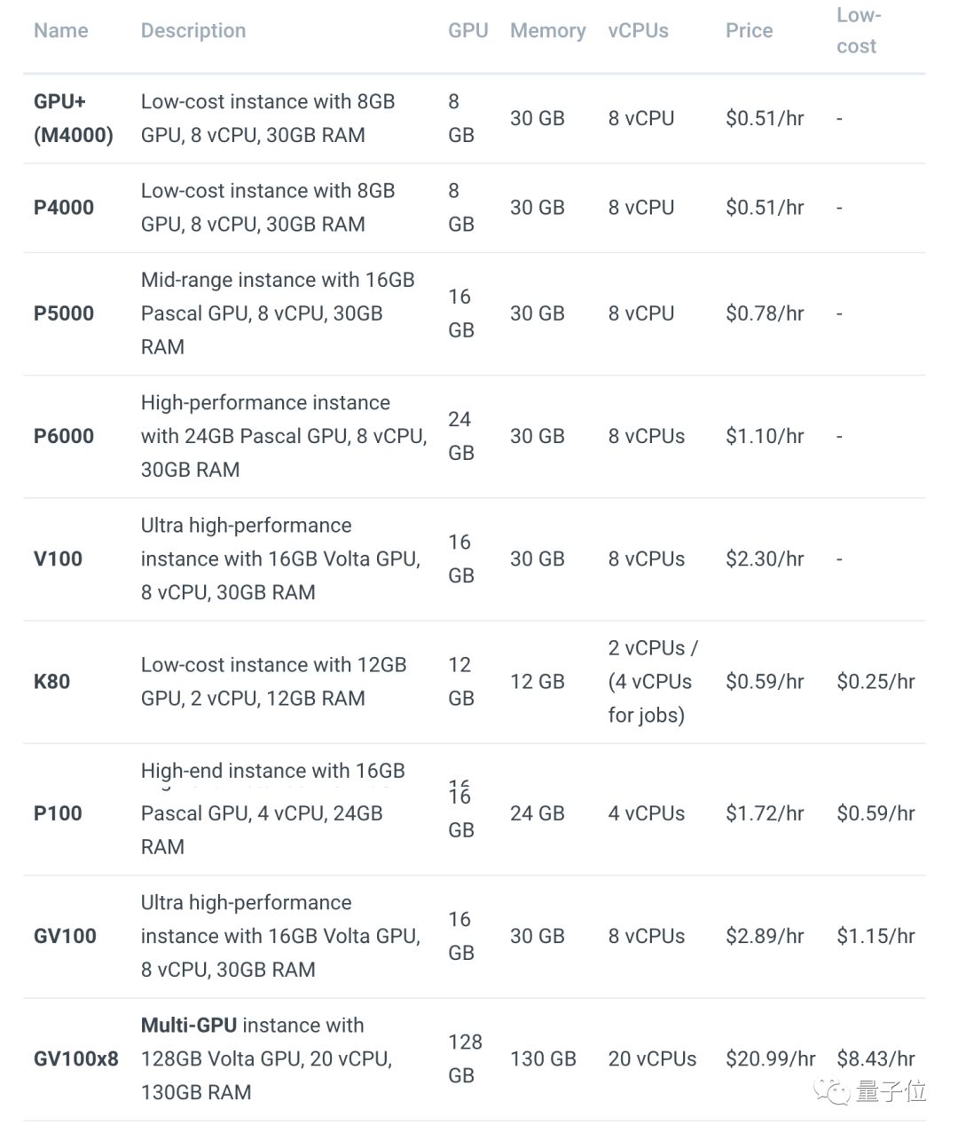The width and height of the screenshot is (958, 1133).
Task: Click the vCPUs column header
Action: (638, 30)
